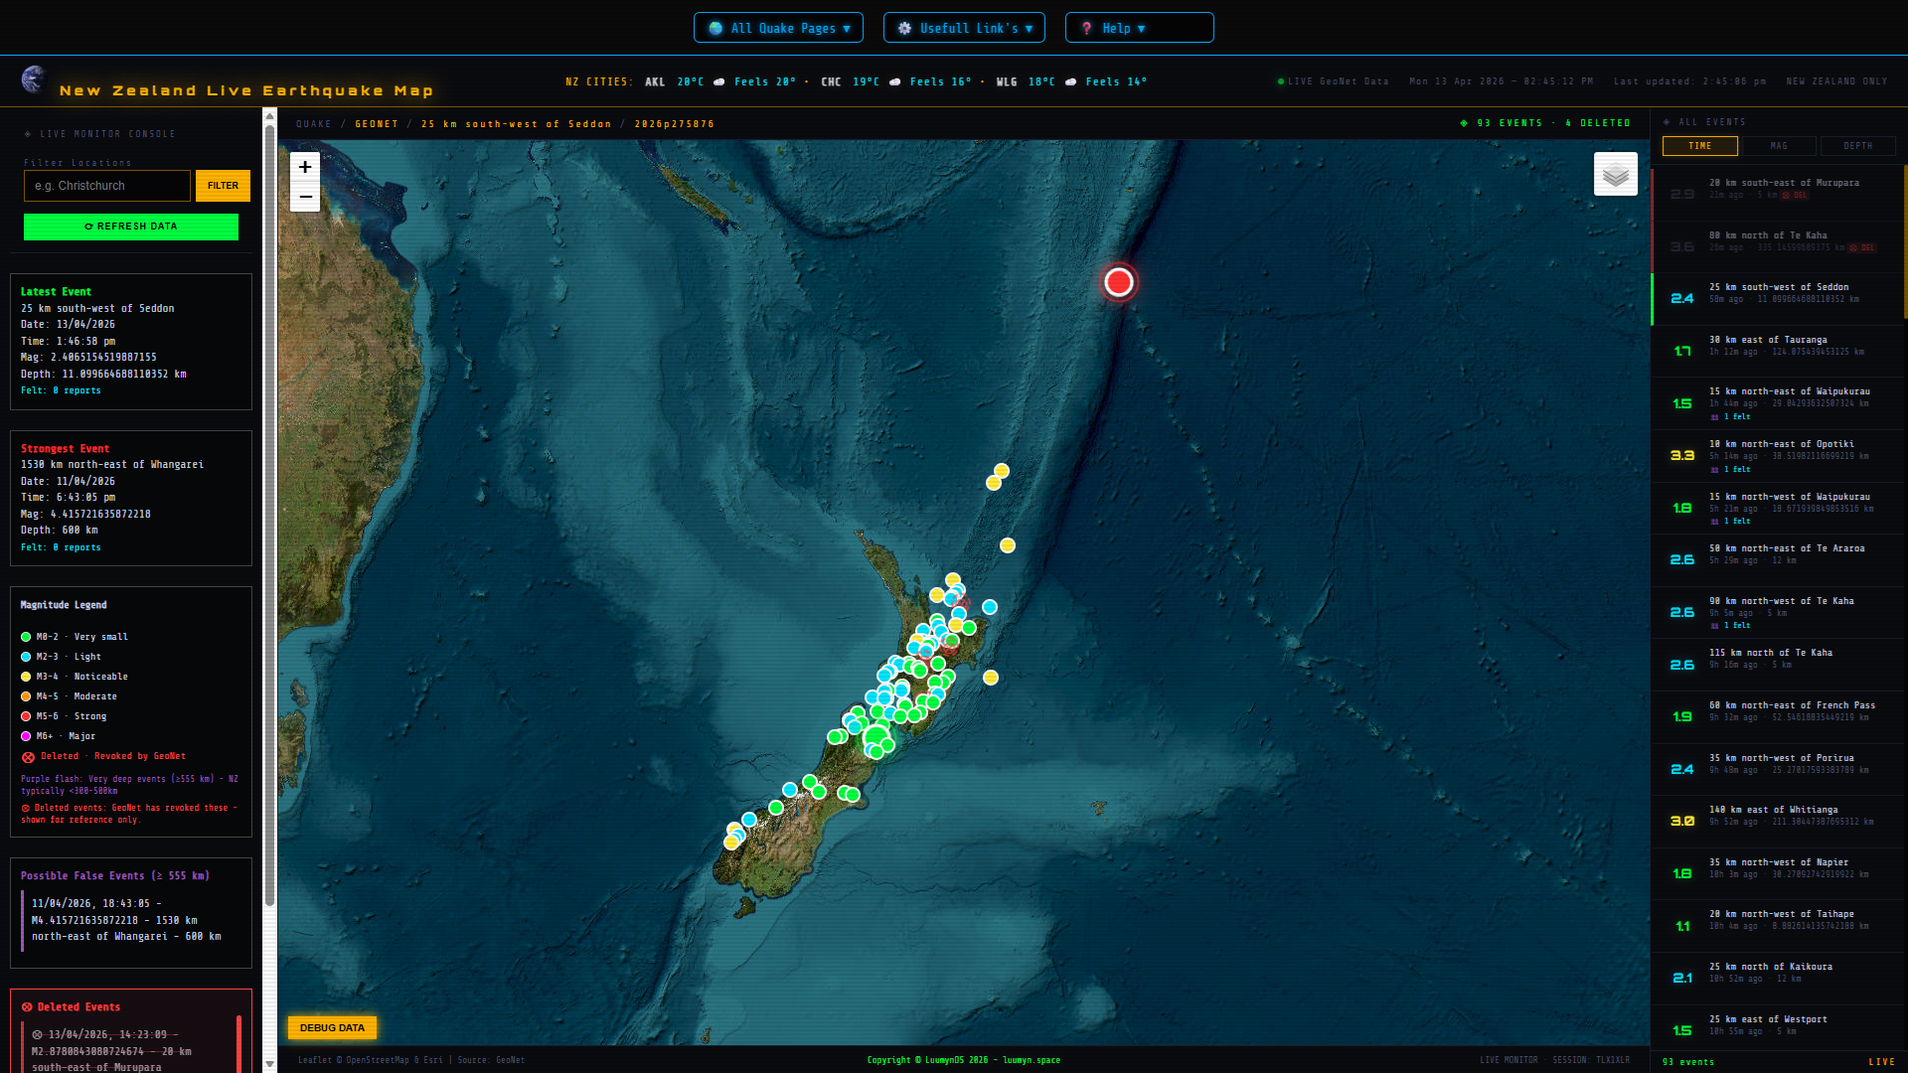
Task: Click the Possible False Events entry
Action: [131, 920]
